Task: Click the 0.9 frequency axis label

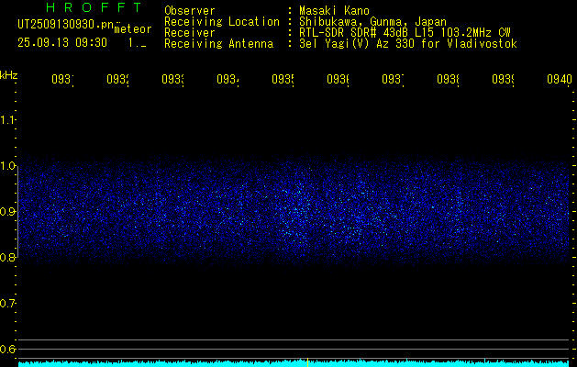Action: click(x=7, y=212)
